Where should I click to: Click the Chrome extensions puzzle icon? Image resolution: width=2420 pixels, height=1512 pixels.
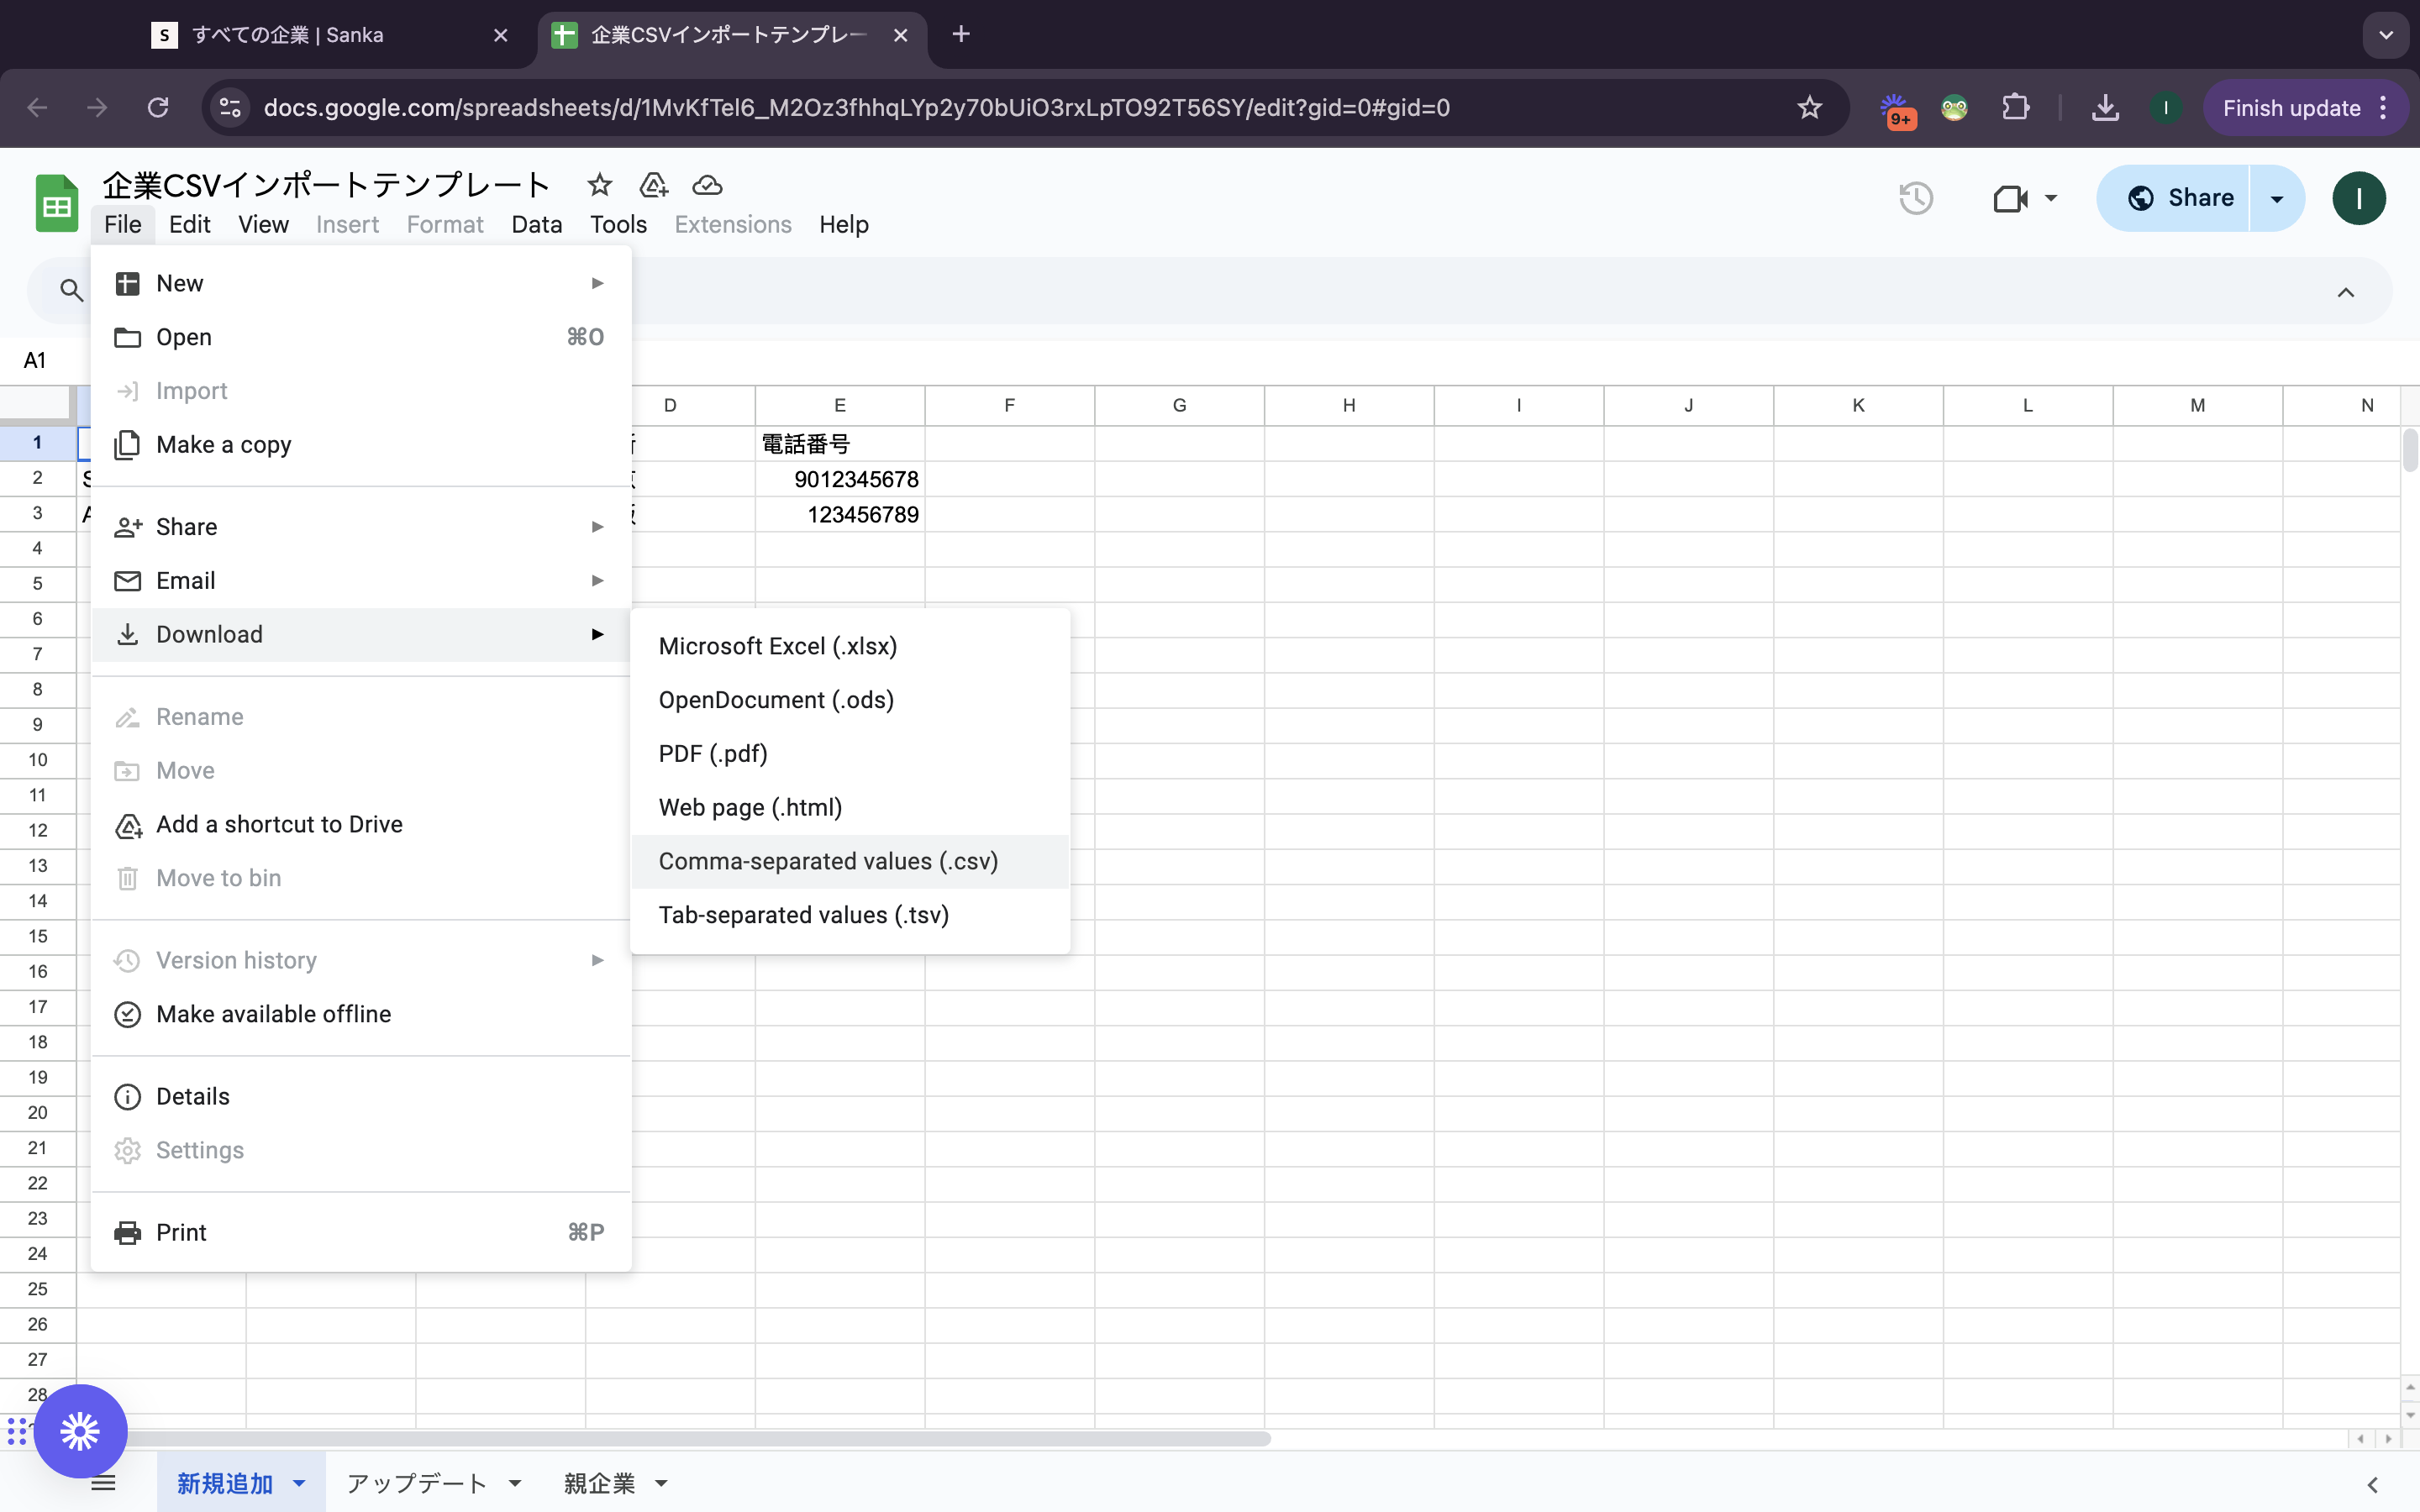pyautogui.click(x=2015, y=107)
